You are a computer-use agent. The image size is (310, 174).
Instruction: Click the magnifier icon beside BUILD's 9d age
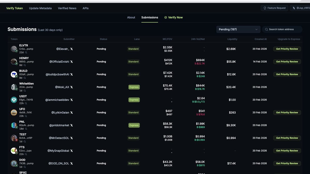coord(25,78)
